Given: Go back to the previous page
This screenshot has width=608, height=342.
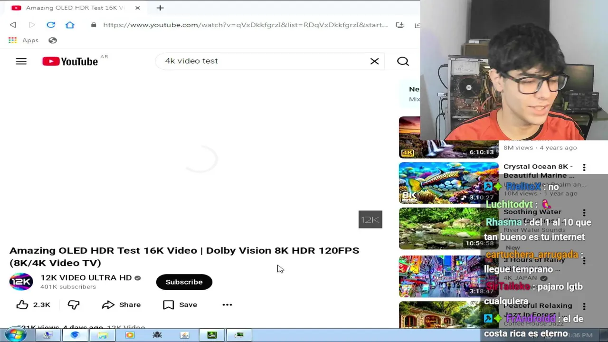Looking at the screenshot, I should pyautogui.click(x=13, y=25).
